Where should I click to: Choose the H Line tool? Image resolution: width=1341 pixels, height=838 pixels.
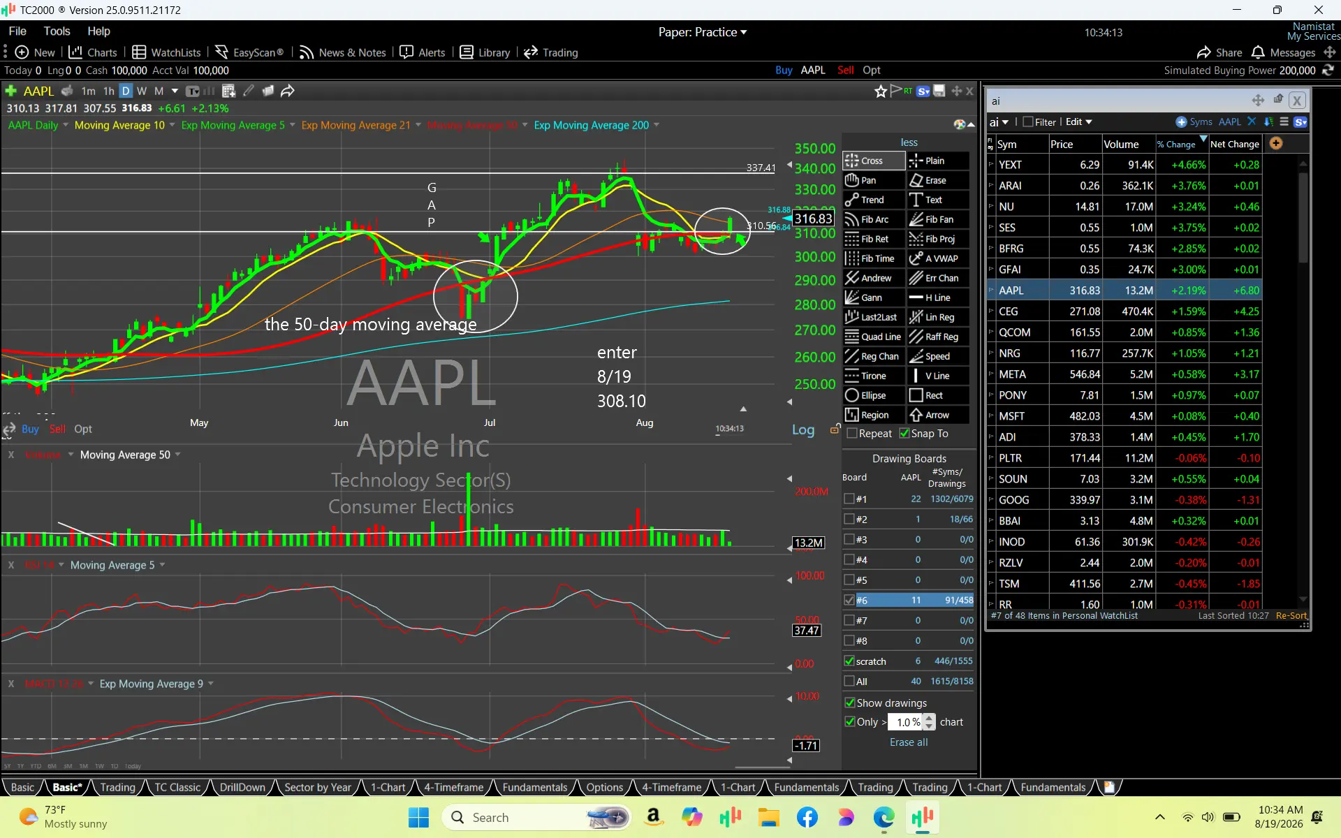pyautogui.click(x=938, y=297)
